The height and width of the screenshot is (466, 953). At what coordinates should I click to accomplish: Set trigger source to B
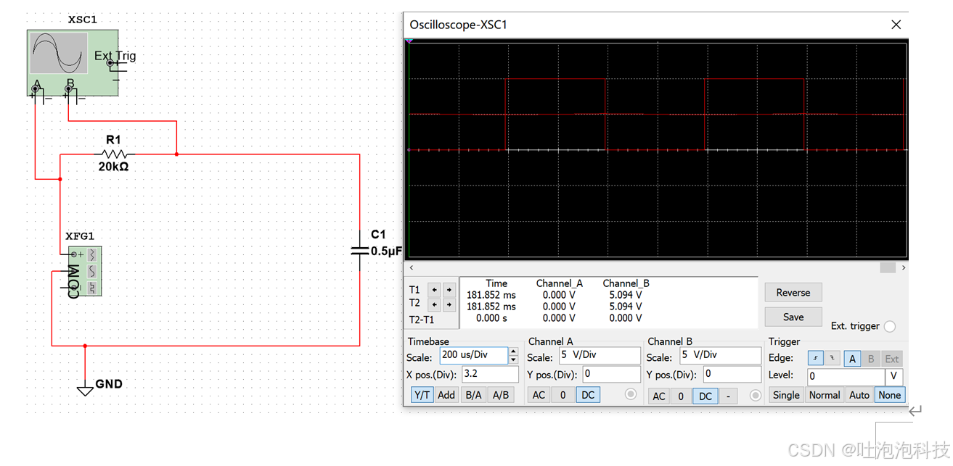click(871, 358)
